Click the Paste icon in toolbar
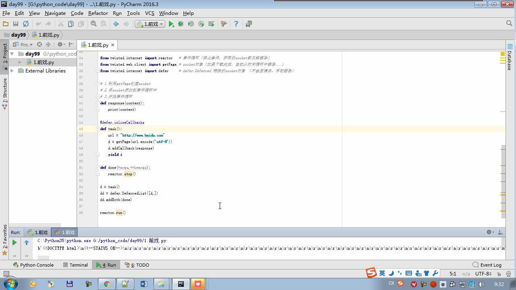The image size is (516, 290). click(x=81, y=24)
